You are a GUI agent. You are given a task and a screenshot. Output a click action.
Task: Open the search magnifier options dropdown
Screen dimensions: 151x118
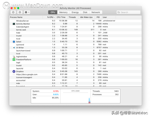click(x=119, y=12)
